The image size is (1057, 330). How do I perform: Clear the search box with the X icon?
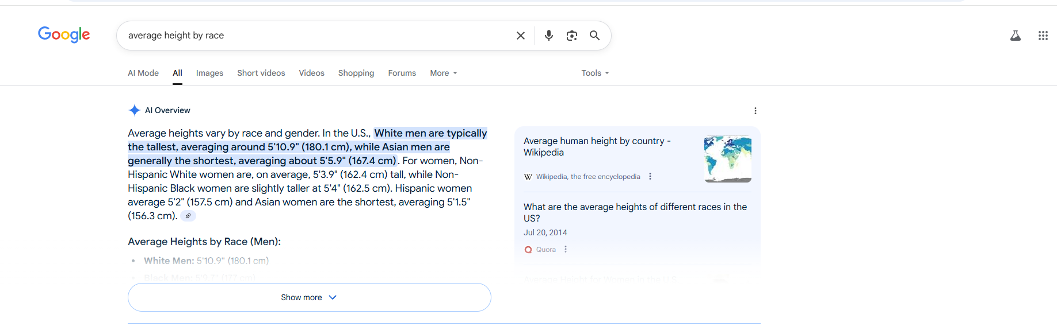[x=521, y=36]
